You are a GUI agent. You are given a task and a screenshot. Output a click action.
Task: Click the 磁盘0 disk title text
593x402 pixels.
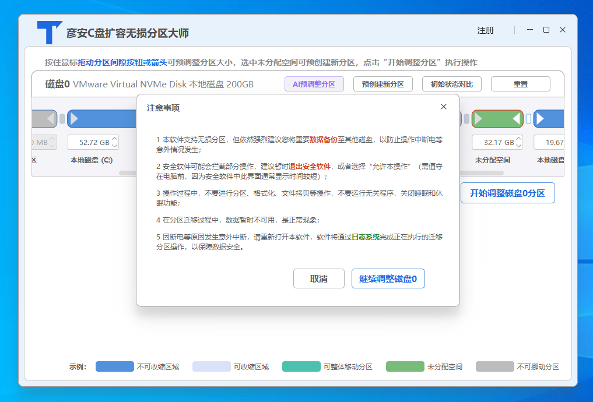coord(58,84)
